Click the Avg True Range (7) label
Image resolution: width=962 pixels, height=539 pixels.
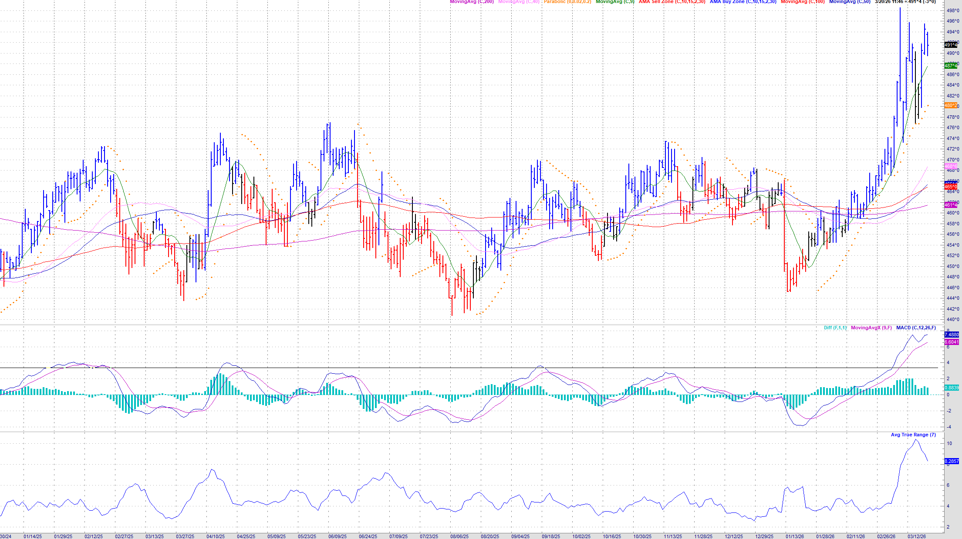click(913, 435)
